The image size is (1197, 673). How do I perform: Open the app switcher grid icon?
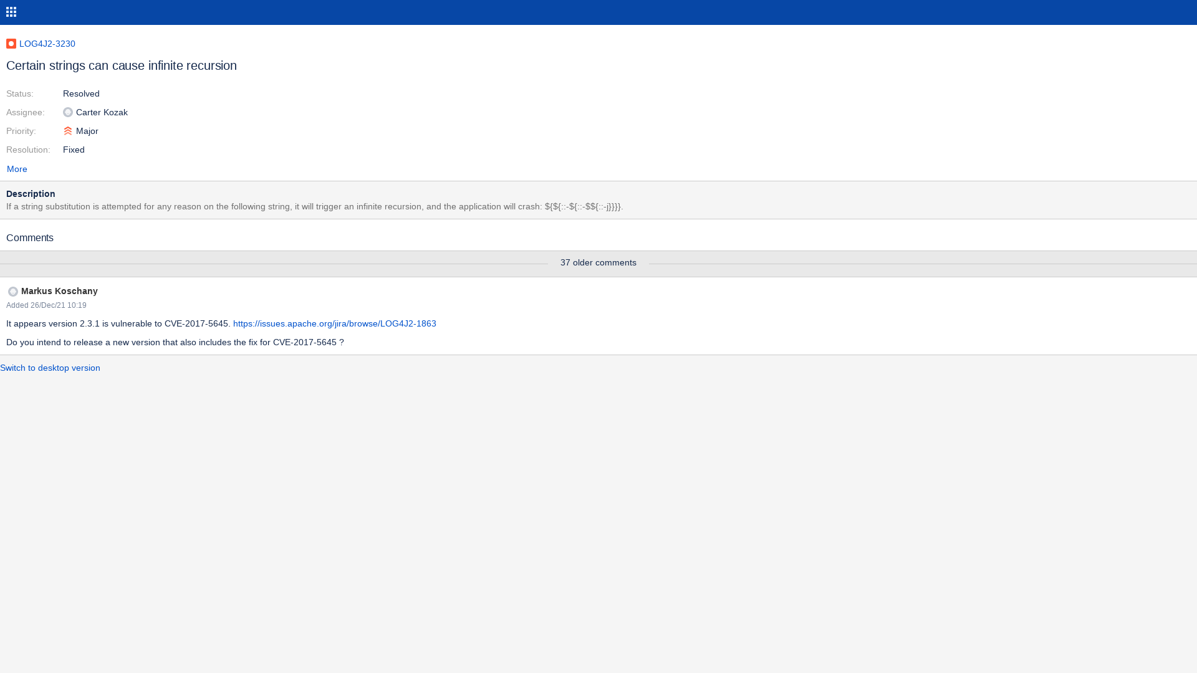[x=11, y=12]
